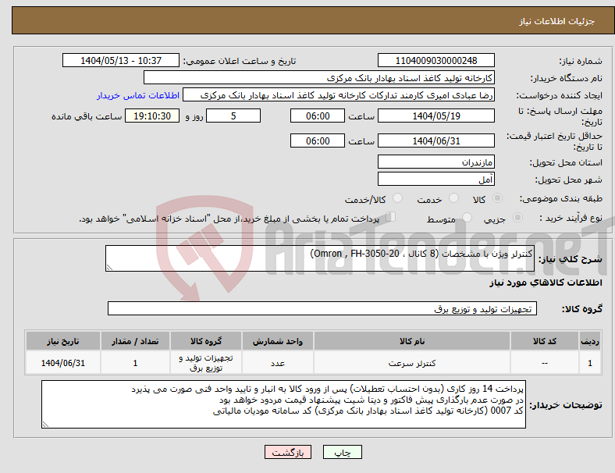Click the تاریخ نیاز column header
This screenshot has height=473, width=615.
tap(63, 341)
